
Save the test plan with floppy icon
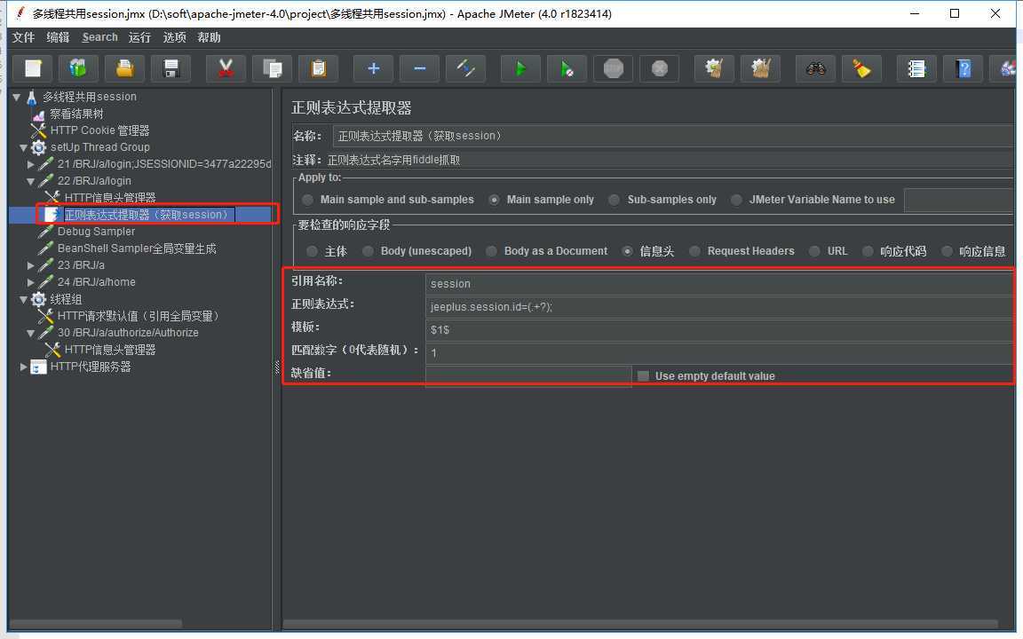point(170,68)
